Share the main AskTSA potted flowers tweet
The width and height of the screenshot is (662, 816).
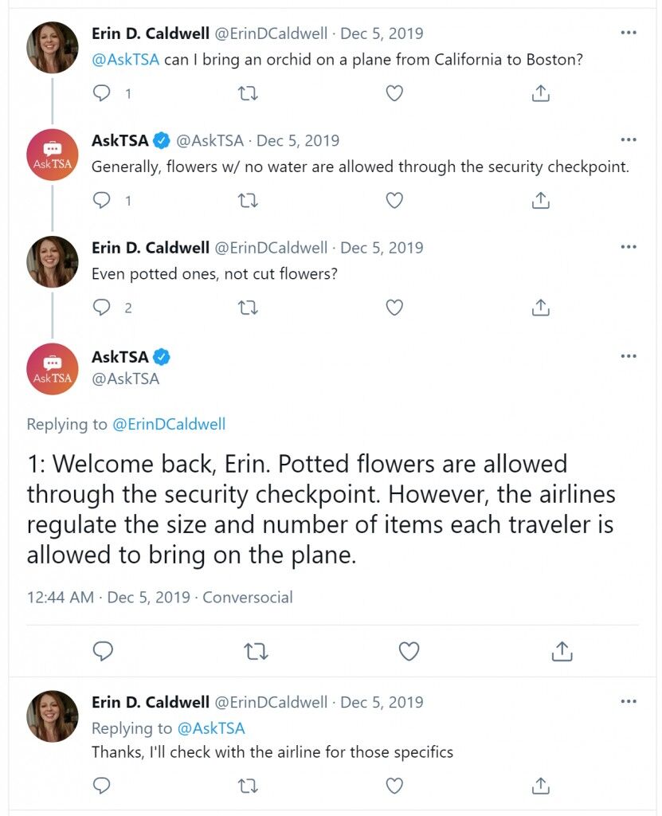(x=562, y=651)
